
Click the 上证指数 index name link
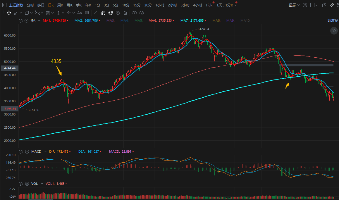[16, 5]
